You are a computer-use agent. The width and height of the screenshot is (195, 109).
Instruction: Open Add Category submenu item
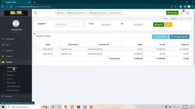(x=12, y=68)
